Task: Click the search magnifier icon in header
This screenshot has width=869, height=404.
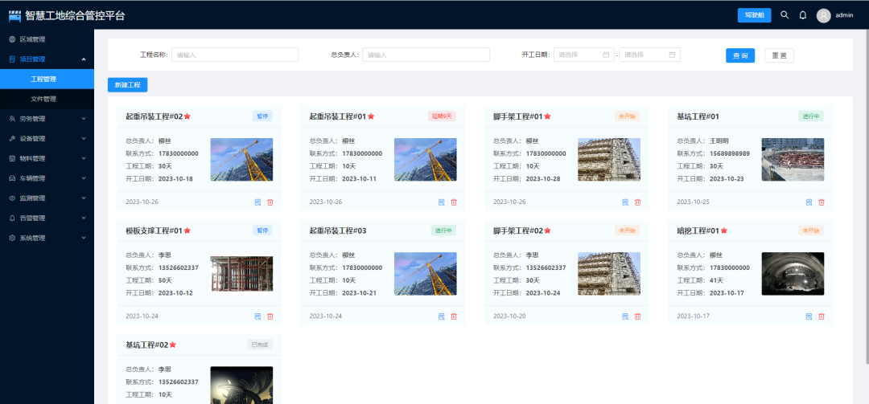Action: tap(785, 15)
